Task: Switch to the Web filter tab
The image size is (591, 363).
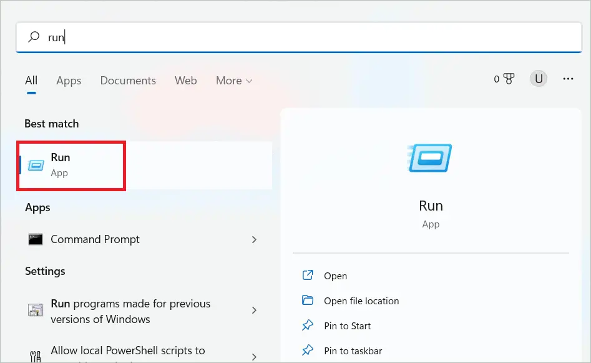Action: pos(185,81)
